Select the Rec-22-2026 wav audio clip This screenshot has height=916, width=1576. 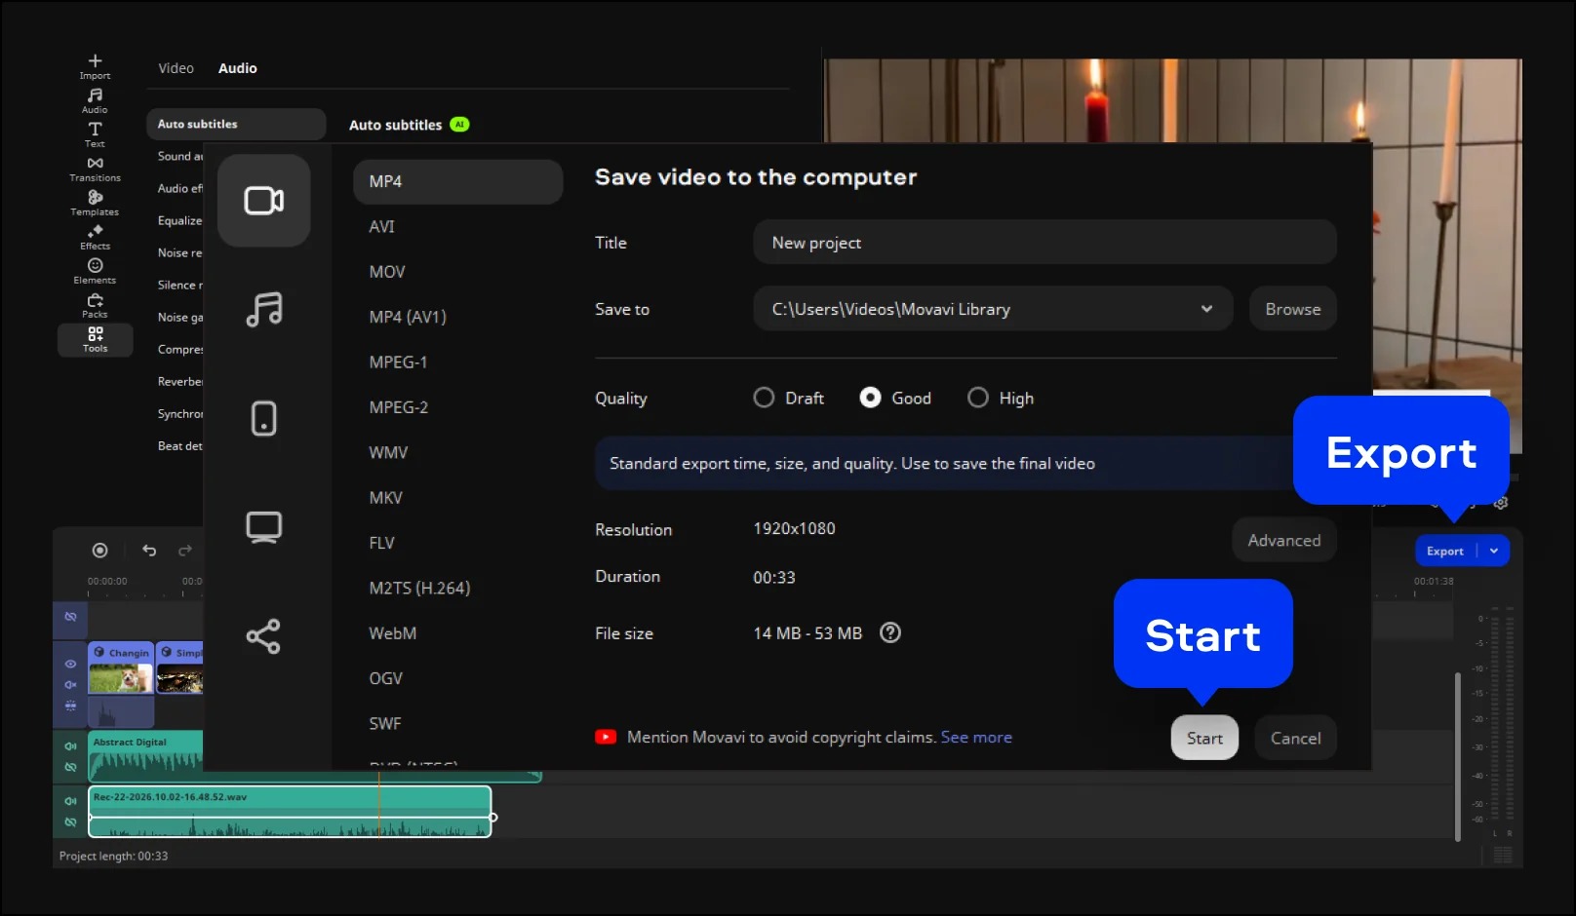pos(290,812)
